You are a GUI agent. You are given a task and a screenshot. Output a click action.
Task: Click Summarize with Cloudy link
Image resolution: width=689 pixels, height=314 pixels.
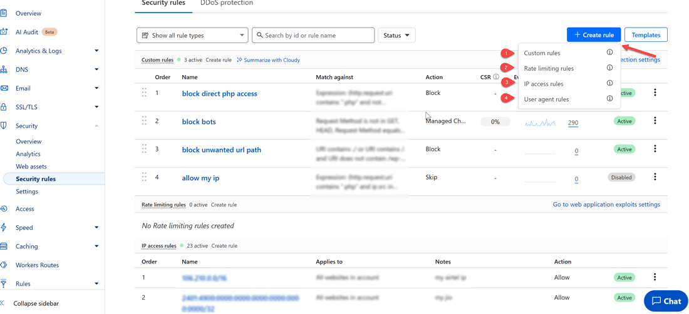269,60
